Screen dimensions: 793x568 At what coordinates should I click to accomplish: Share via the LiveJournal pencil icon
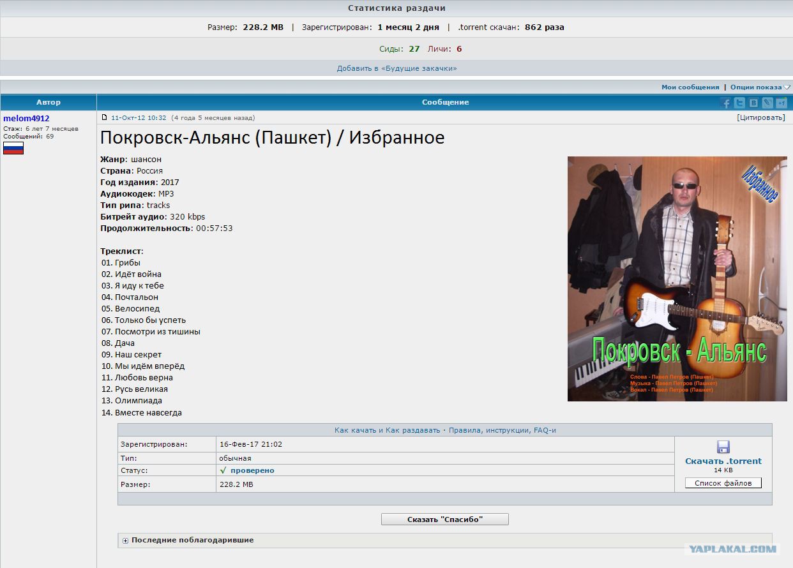(767, 103)
